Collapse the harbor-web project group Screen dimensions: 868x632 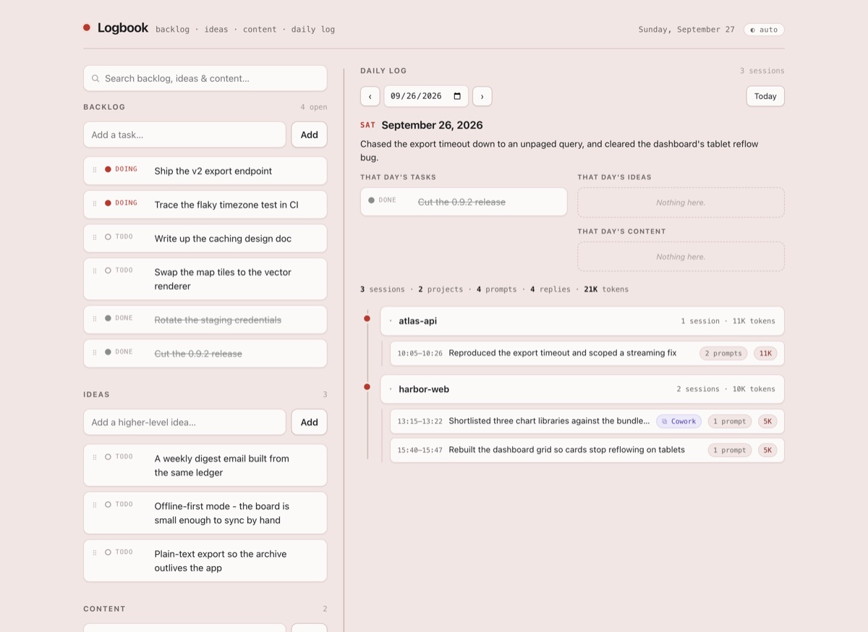582,389
